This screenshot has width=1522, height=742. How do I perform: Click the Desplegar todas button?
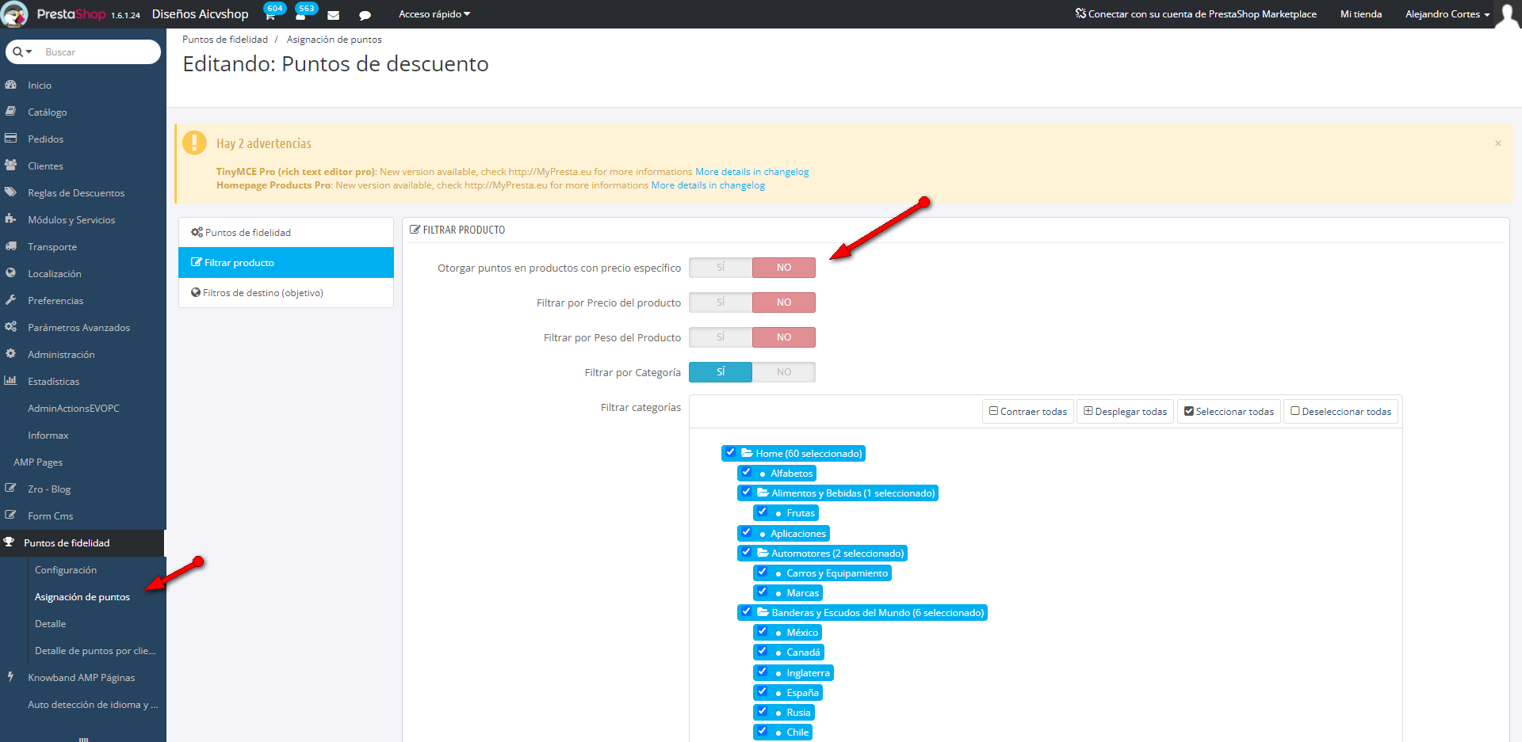pyautogui.click(x=1126, y=412)
